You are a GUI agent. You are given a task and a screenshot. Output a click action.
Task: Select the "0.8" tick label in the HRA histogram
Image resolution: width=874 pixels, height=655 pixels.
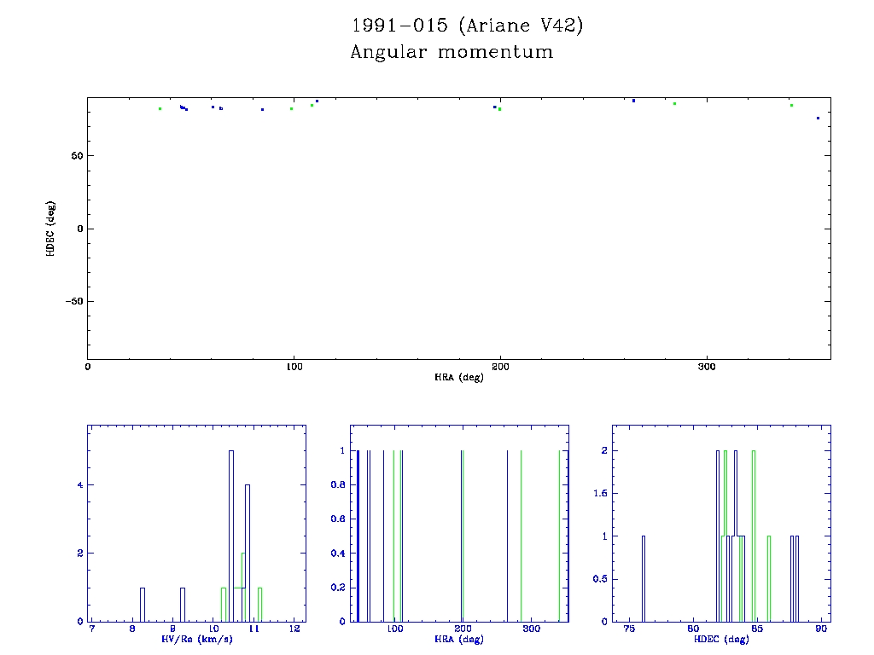(338, 484)
